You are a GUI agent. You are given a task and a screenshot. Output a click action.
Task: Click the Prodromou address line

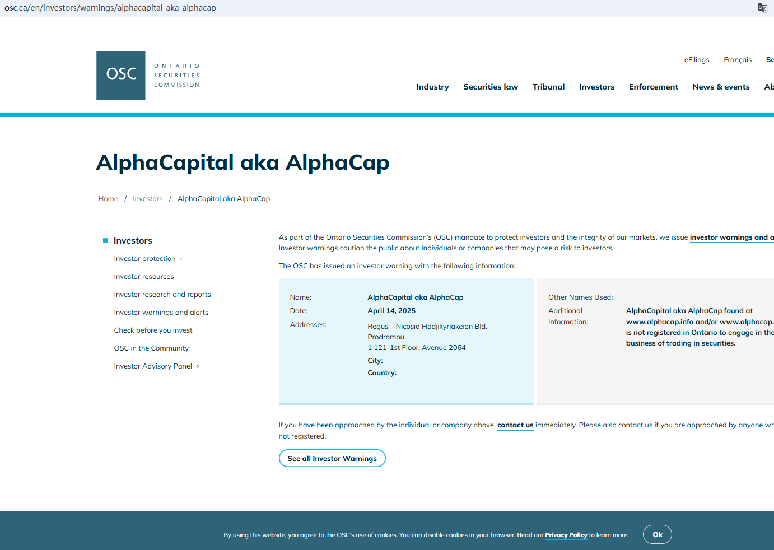click(386, 337)
